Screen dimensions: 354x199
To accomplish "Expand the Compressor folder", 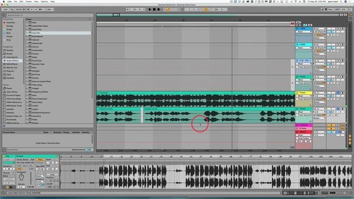I will click(x=27, y=50).
